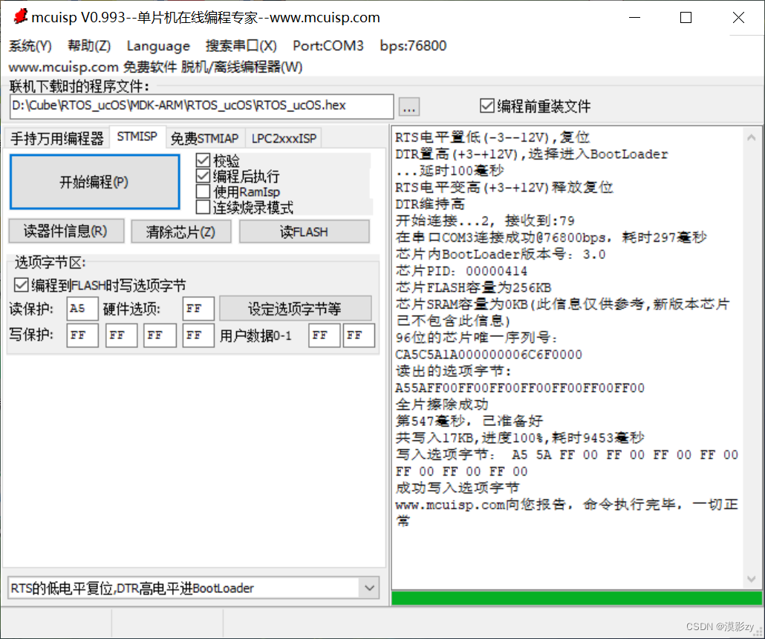
Task: Click 搜索串口(X) to search serial ports
Action: 241,45
